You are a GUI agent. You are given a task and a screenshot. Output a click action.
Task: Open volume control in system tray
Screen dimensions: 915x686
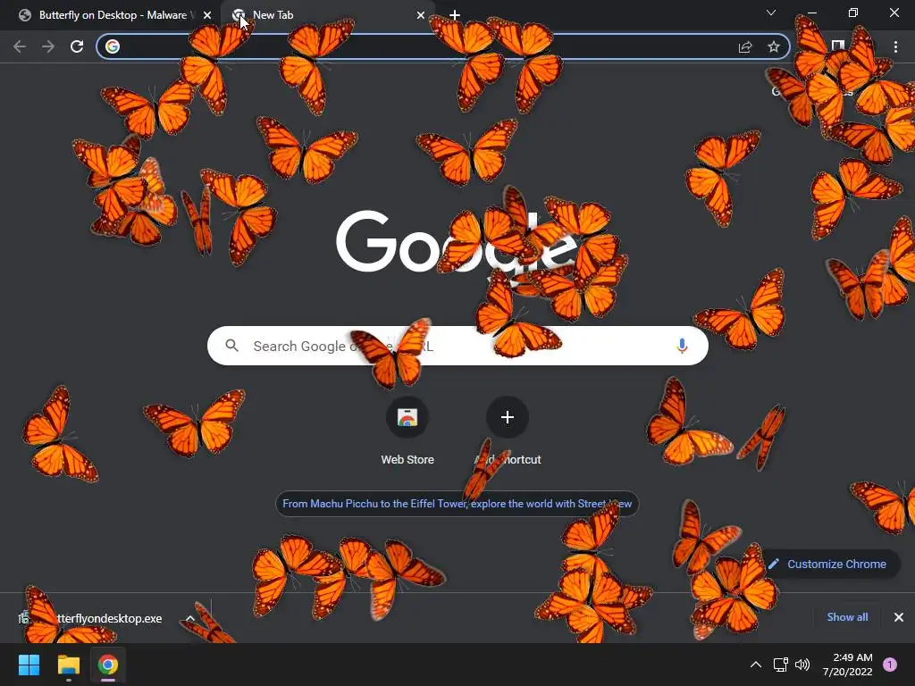[x=803, y=665]
